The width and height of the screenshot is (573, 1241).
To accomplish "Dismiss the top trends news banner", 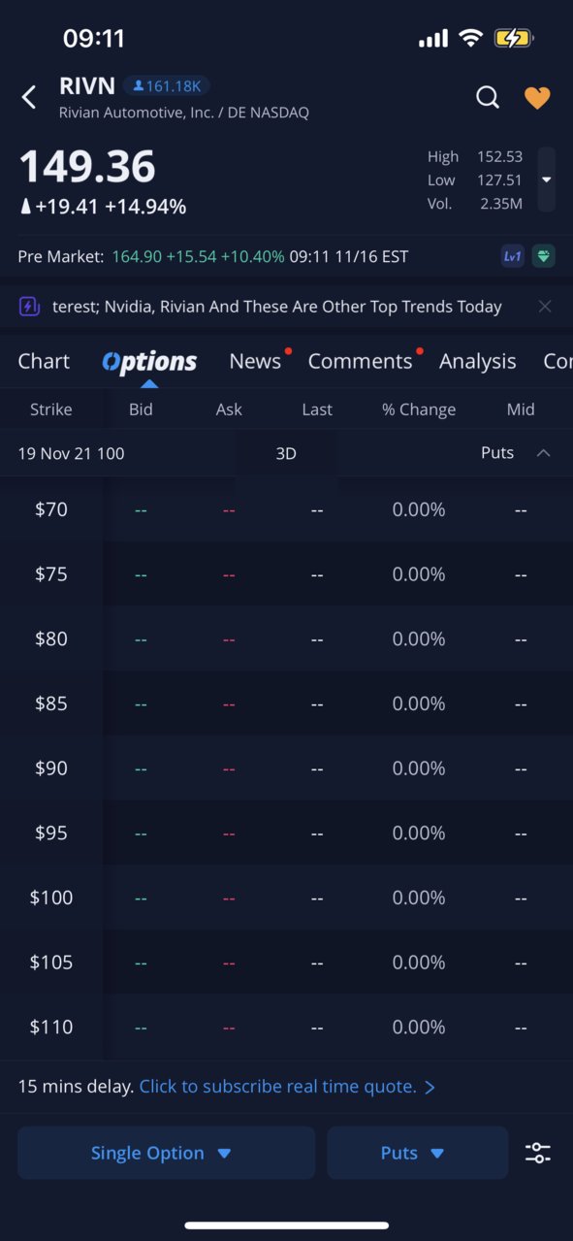I will coord(545,307).
